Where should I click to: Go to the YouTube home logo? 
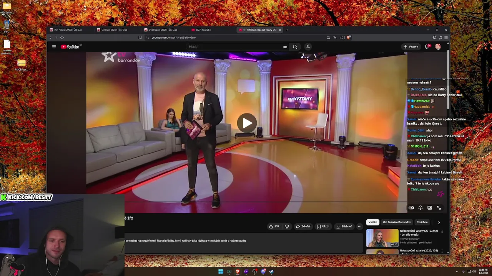pyautogui.click(x=70, y=47)
